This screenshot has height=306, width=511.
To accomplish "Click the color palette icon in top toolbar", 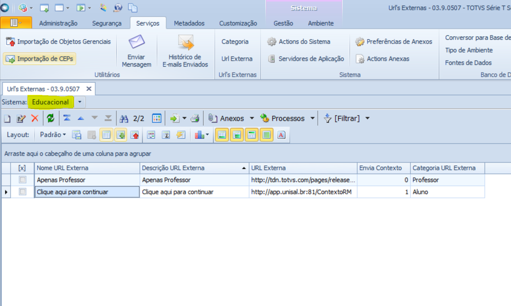I will tap(103, 8).
